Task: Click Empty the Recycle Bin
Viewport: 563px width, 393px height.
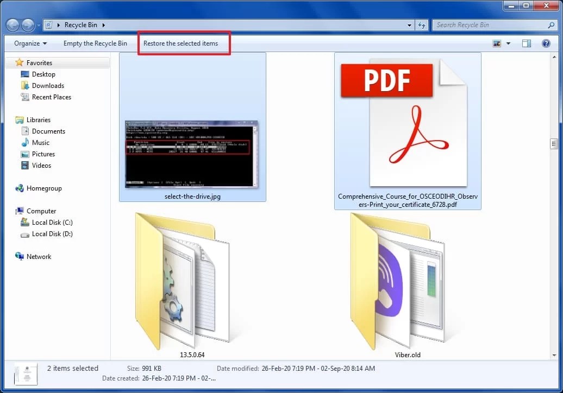Action: click(96, 43)
